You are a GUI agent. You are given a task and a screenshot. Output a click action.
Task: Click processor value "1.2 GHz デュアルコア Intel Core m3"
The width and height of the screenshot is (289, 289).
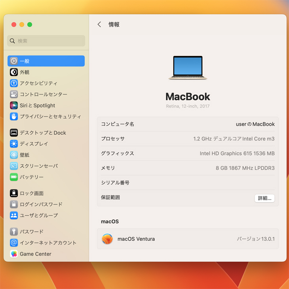coord(234,139)
